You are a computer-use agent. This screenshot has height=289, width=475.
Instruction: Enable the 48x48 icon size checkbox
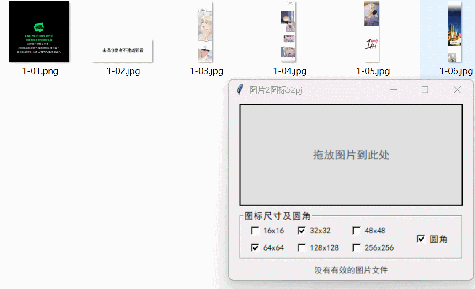tap(357, 231)
